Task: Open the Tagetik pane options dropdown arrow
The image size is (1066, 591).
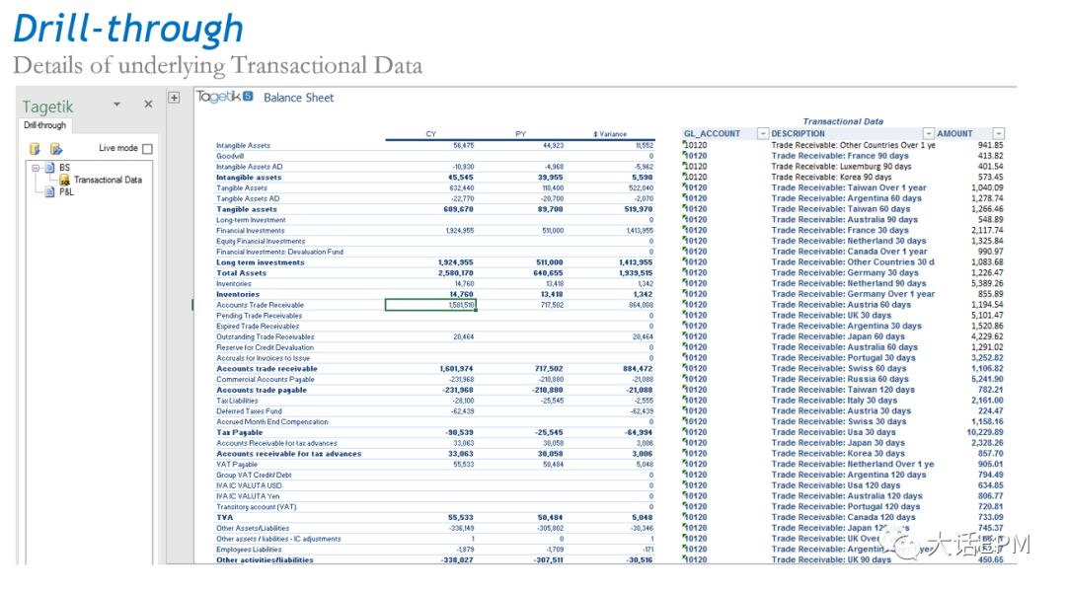Action: point(116,105)
